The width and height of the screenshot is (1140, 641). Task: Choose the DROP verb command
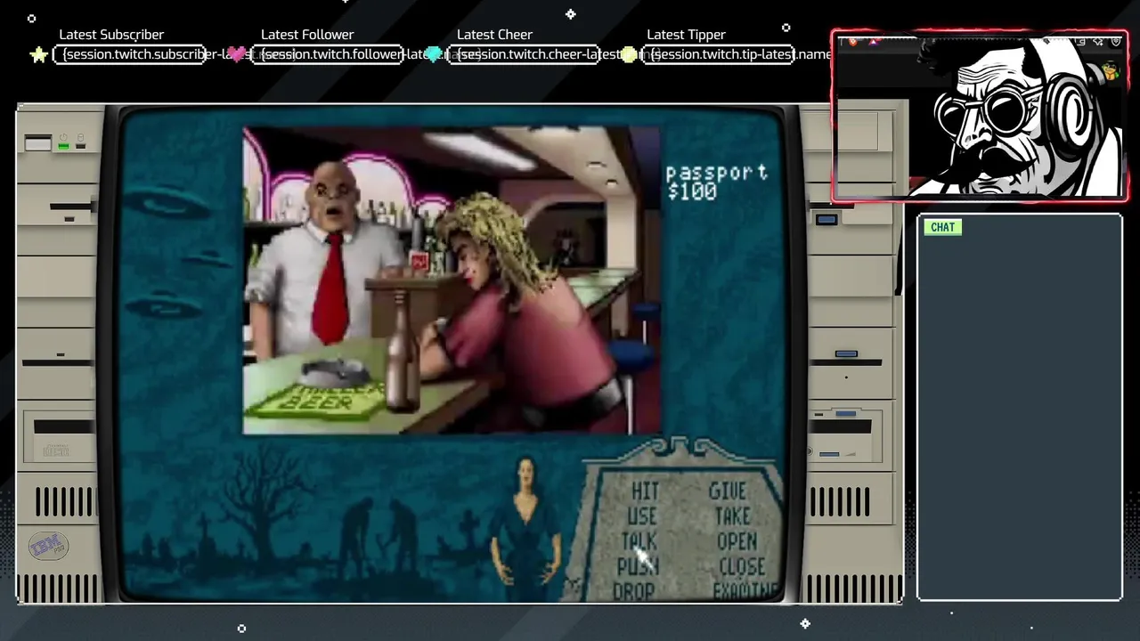pos(634,590)
